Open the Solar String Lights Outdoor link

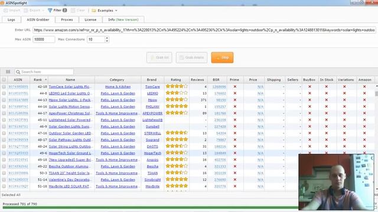[70, 147]
